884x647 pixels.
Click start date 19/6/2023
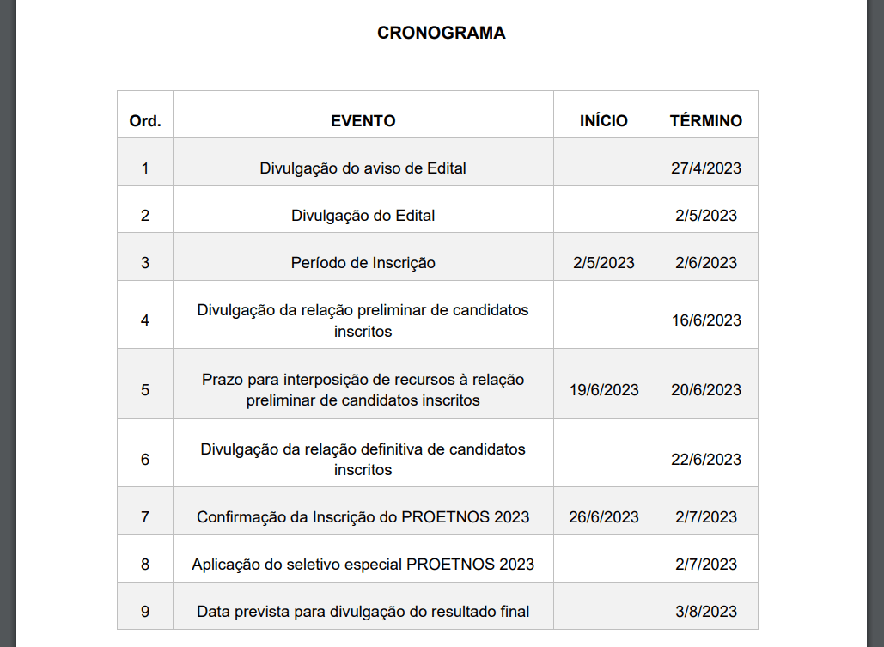click(604, 390)
